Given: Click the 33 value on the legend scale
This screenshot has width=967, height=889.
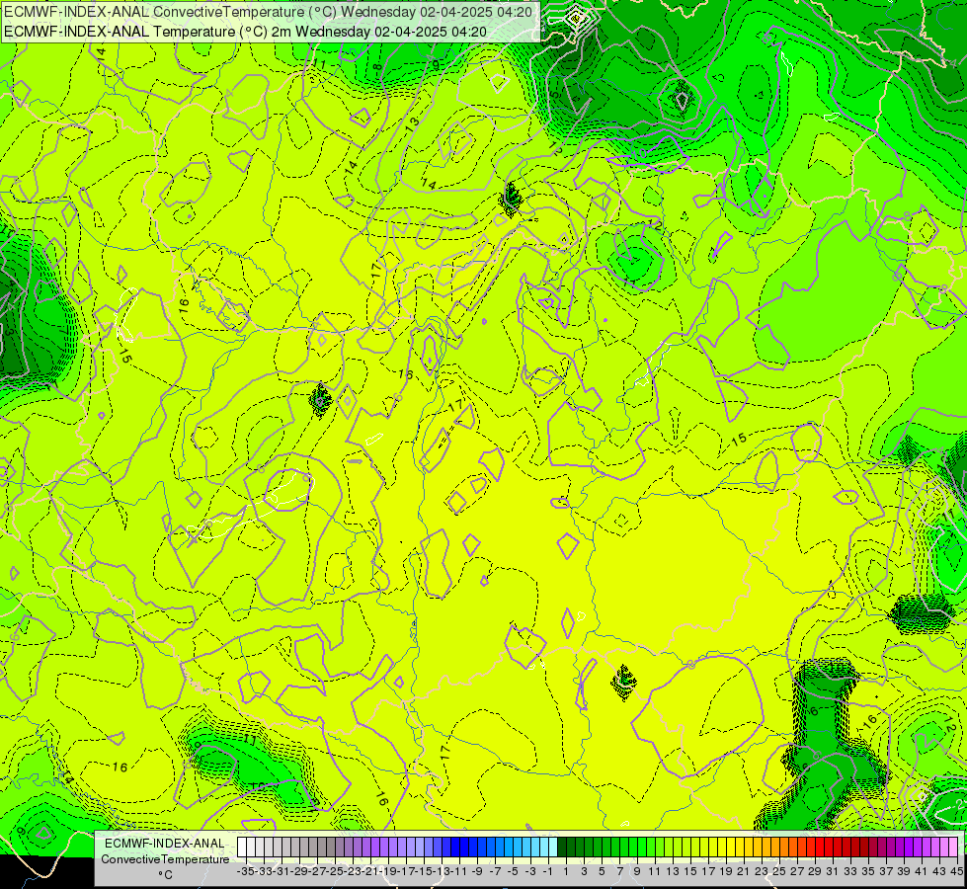Looking at the screenshot, I should (850, 871).
